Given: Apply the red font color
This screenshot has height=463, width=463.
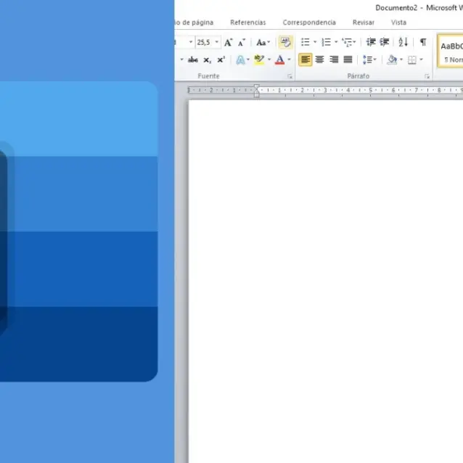Looking at the screenshot, I should (279, 60).
